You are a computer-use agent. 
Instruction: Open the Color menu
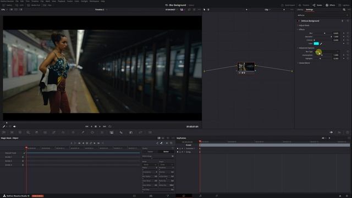point(77,1)
